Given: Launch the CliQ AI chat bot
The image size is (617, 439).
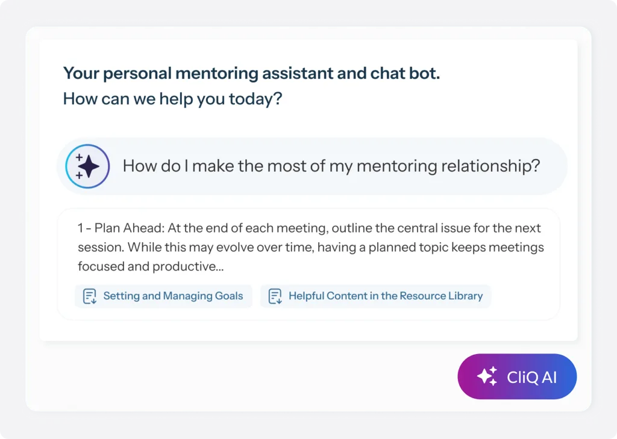Looking at the screenshot, I should 517,376.
